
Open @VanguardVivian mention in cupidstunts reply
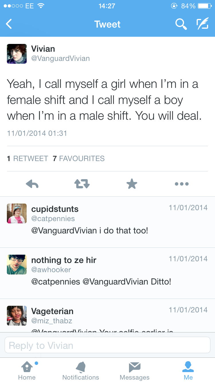click(x=64, y=230)
